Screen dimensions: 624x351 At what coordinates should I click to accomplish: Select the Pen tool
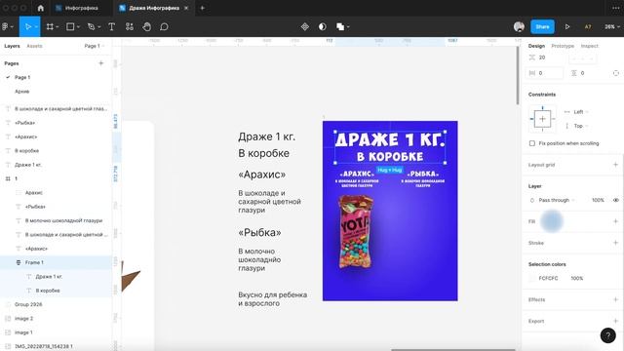pyautogui.click(x=91, y=26)
